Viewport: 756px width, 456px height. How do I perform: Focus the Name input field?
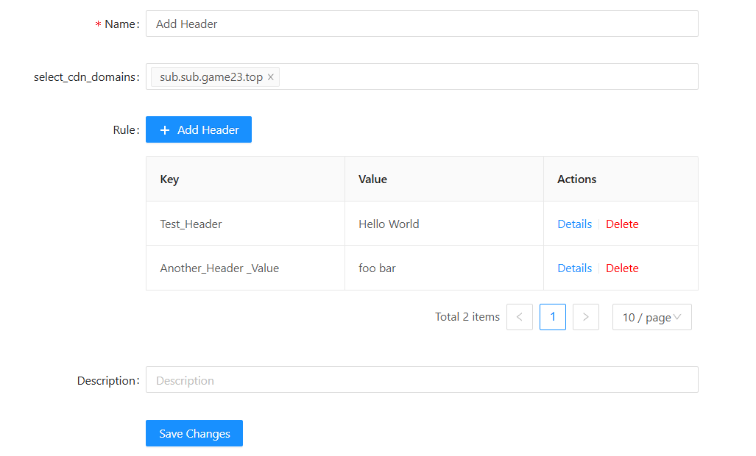click(x=422, y=24)
